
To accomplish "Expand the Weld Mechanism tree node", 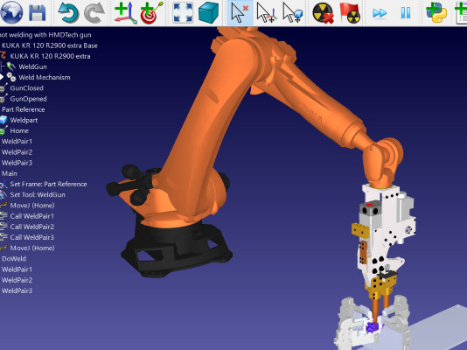I will click(2, 78).
